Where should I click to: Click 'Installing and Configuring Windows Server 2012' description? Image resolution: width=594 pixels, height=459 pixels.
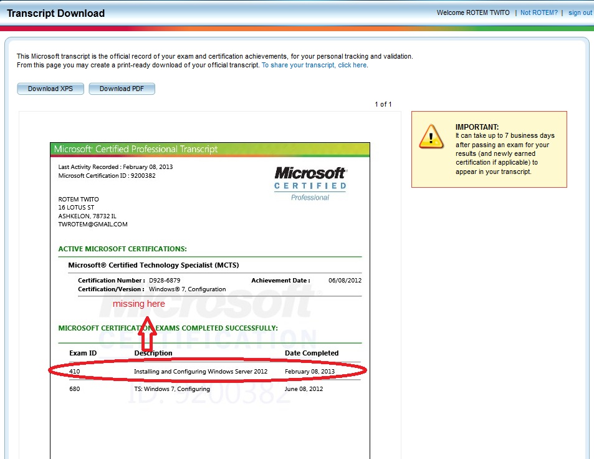click(x=201, y=372)
